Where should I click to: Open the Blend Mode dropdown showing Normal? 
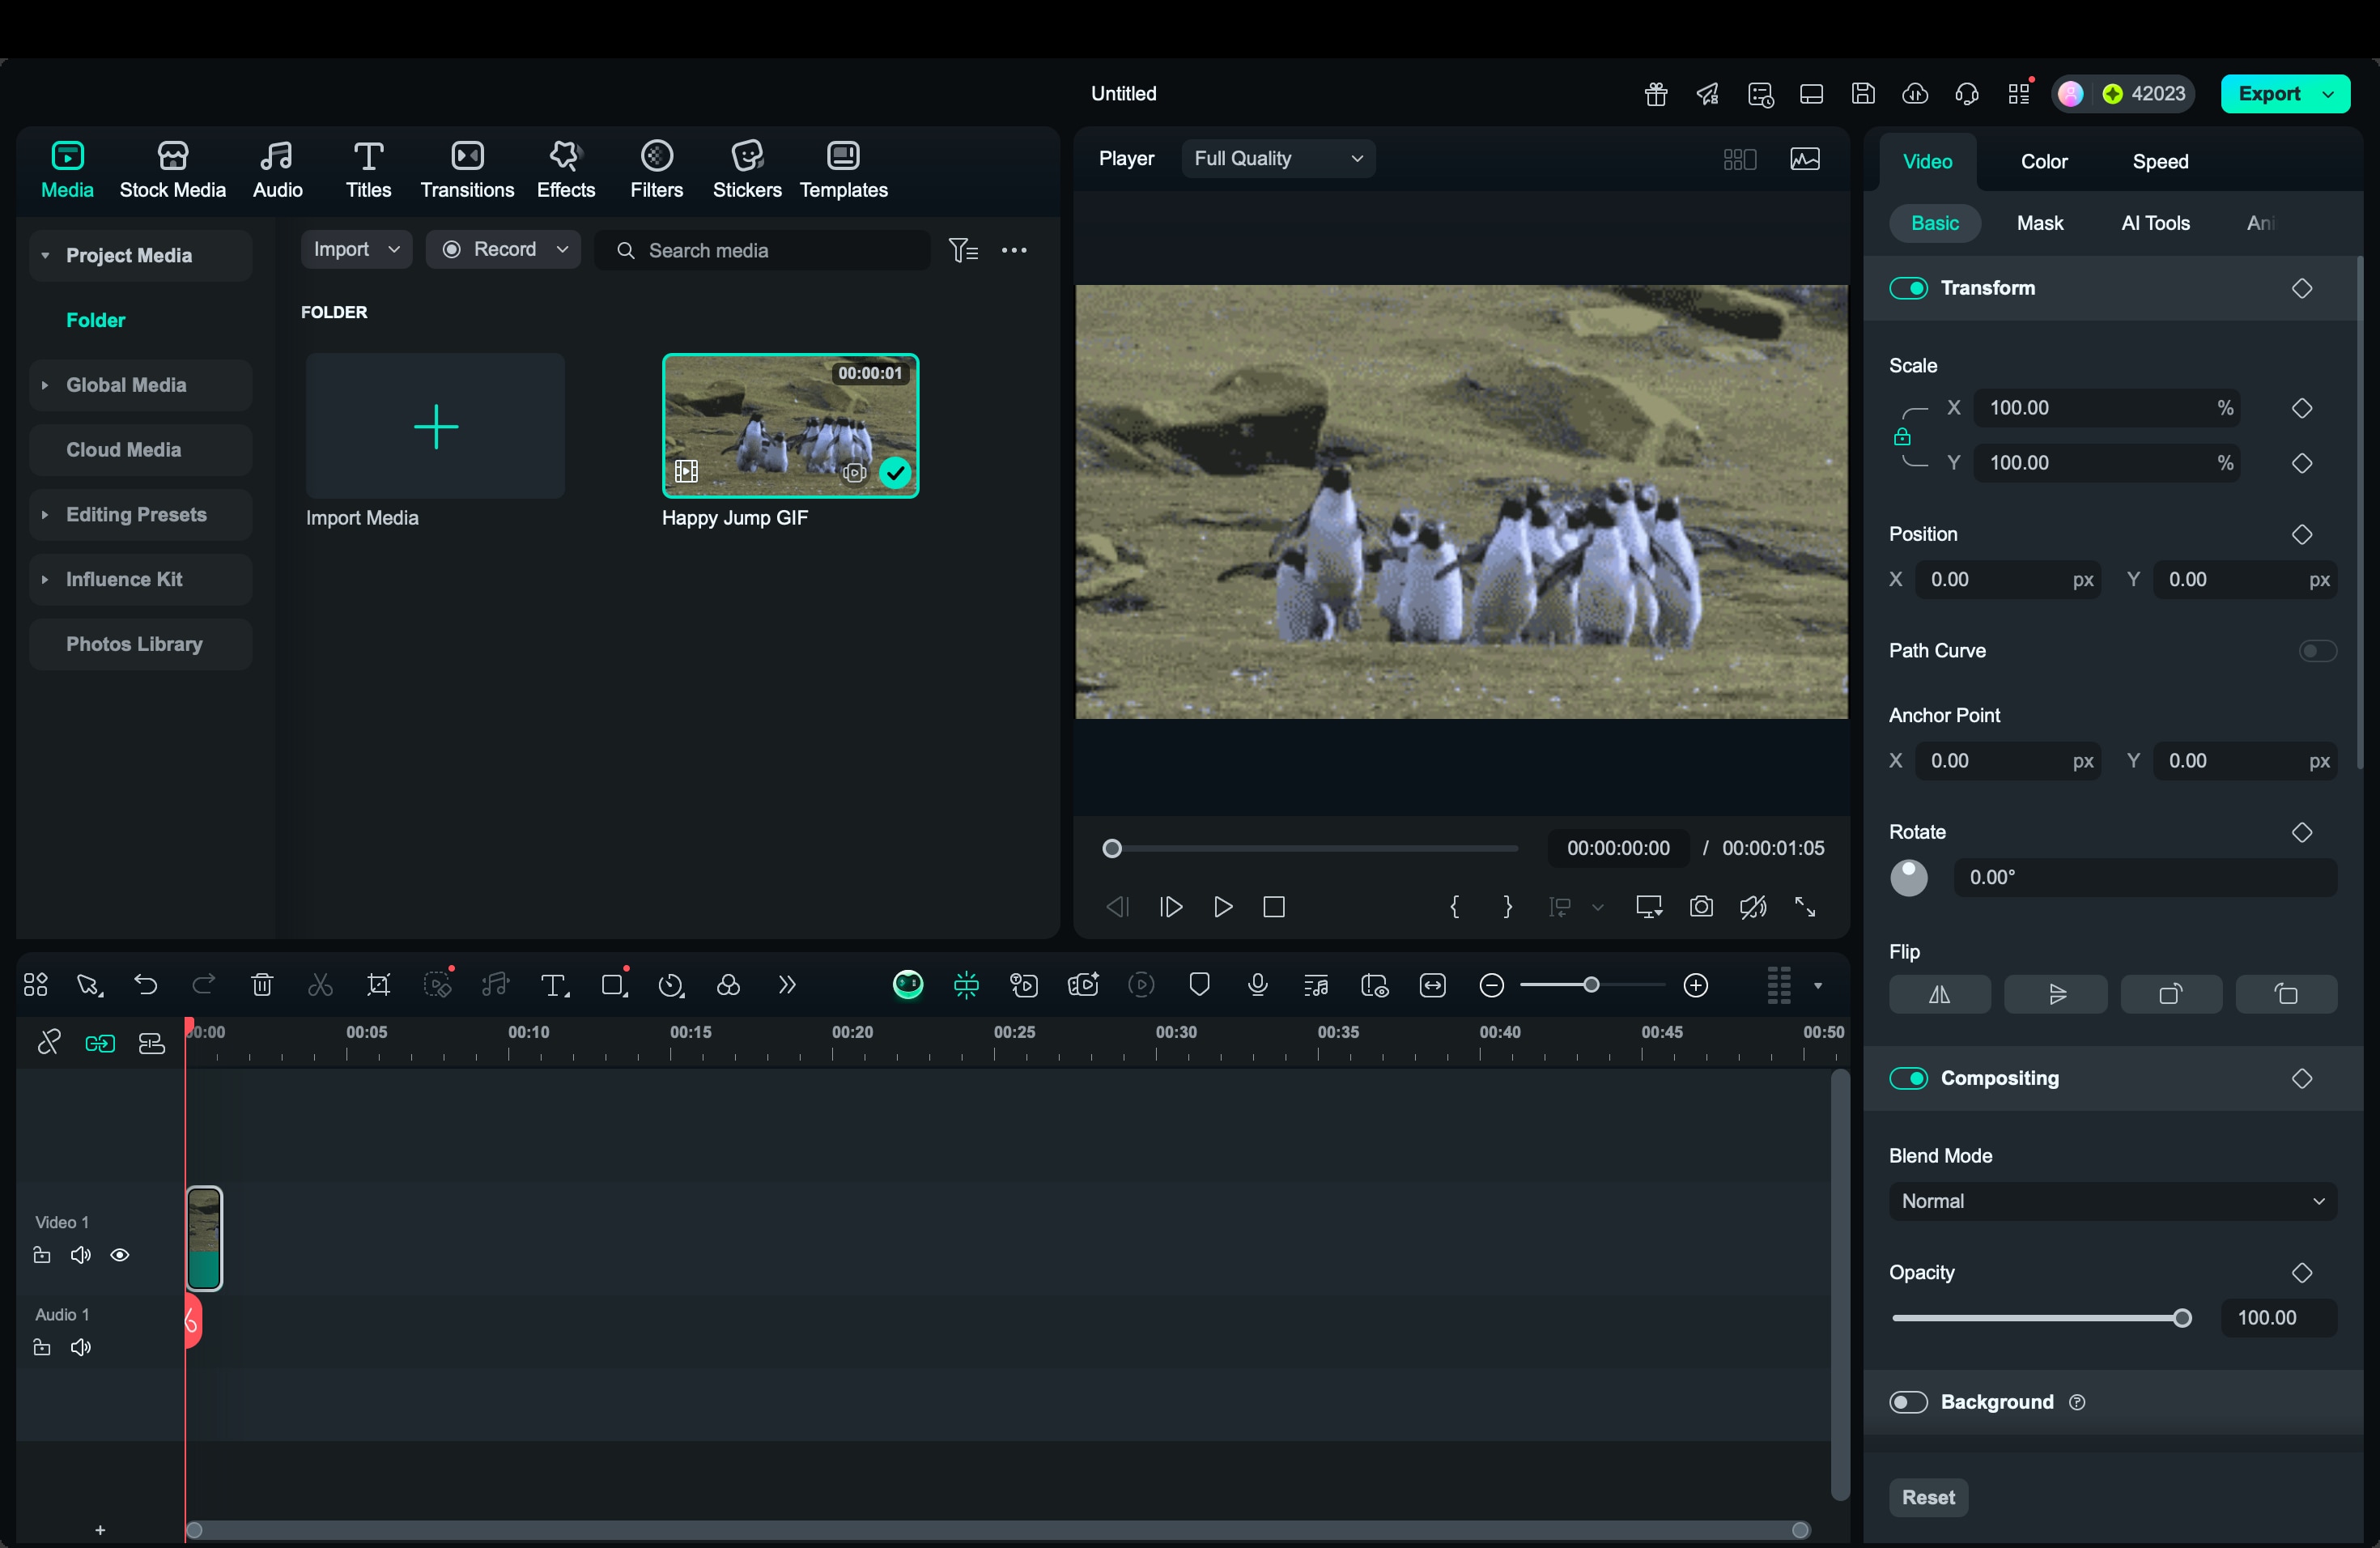coord(2112,1201)
